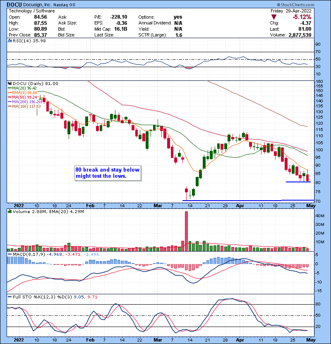Click the 160 price axis label

319,81
